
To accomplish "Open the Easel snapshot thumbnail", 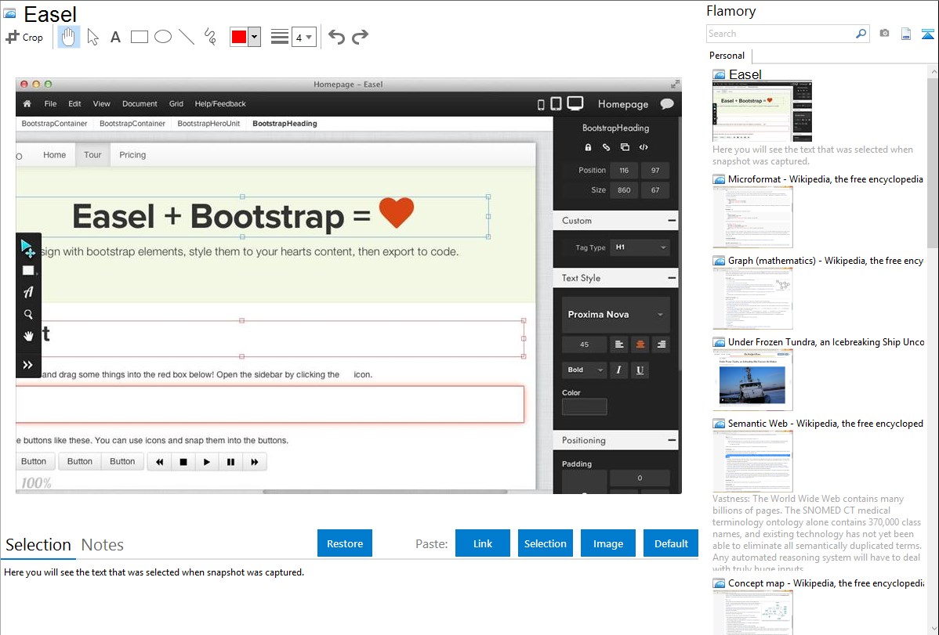I will [x=763, y=111].
